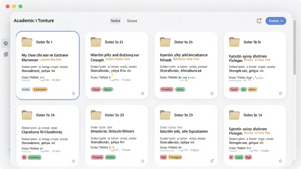
Task: Click the "Doter to 20" card title text
Action: (x=114, y=115)
